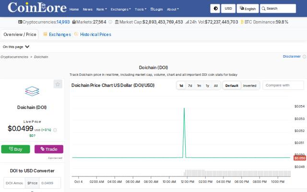Click the purple Trade button

(x=49, y=149)
